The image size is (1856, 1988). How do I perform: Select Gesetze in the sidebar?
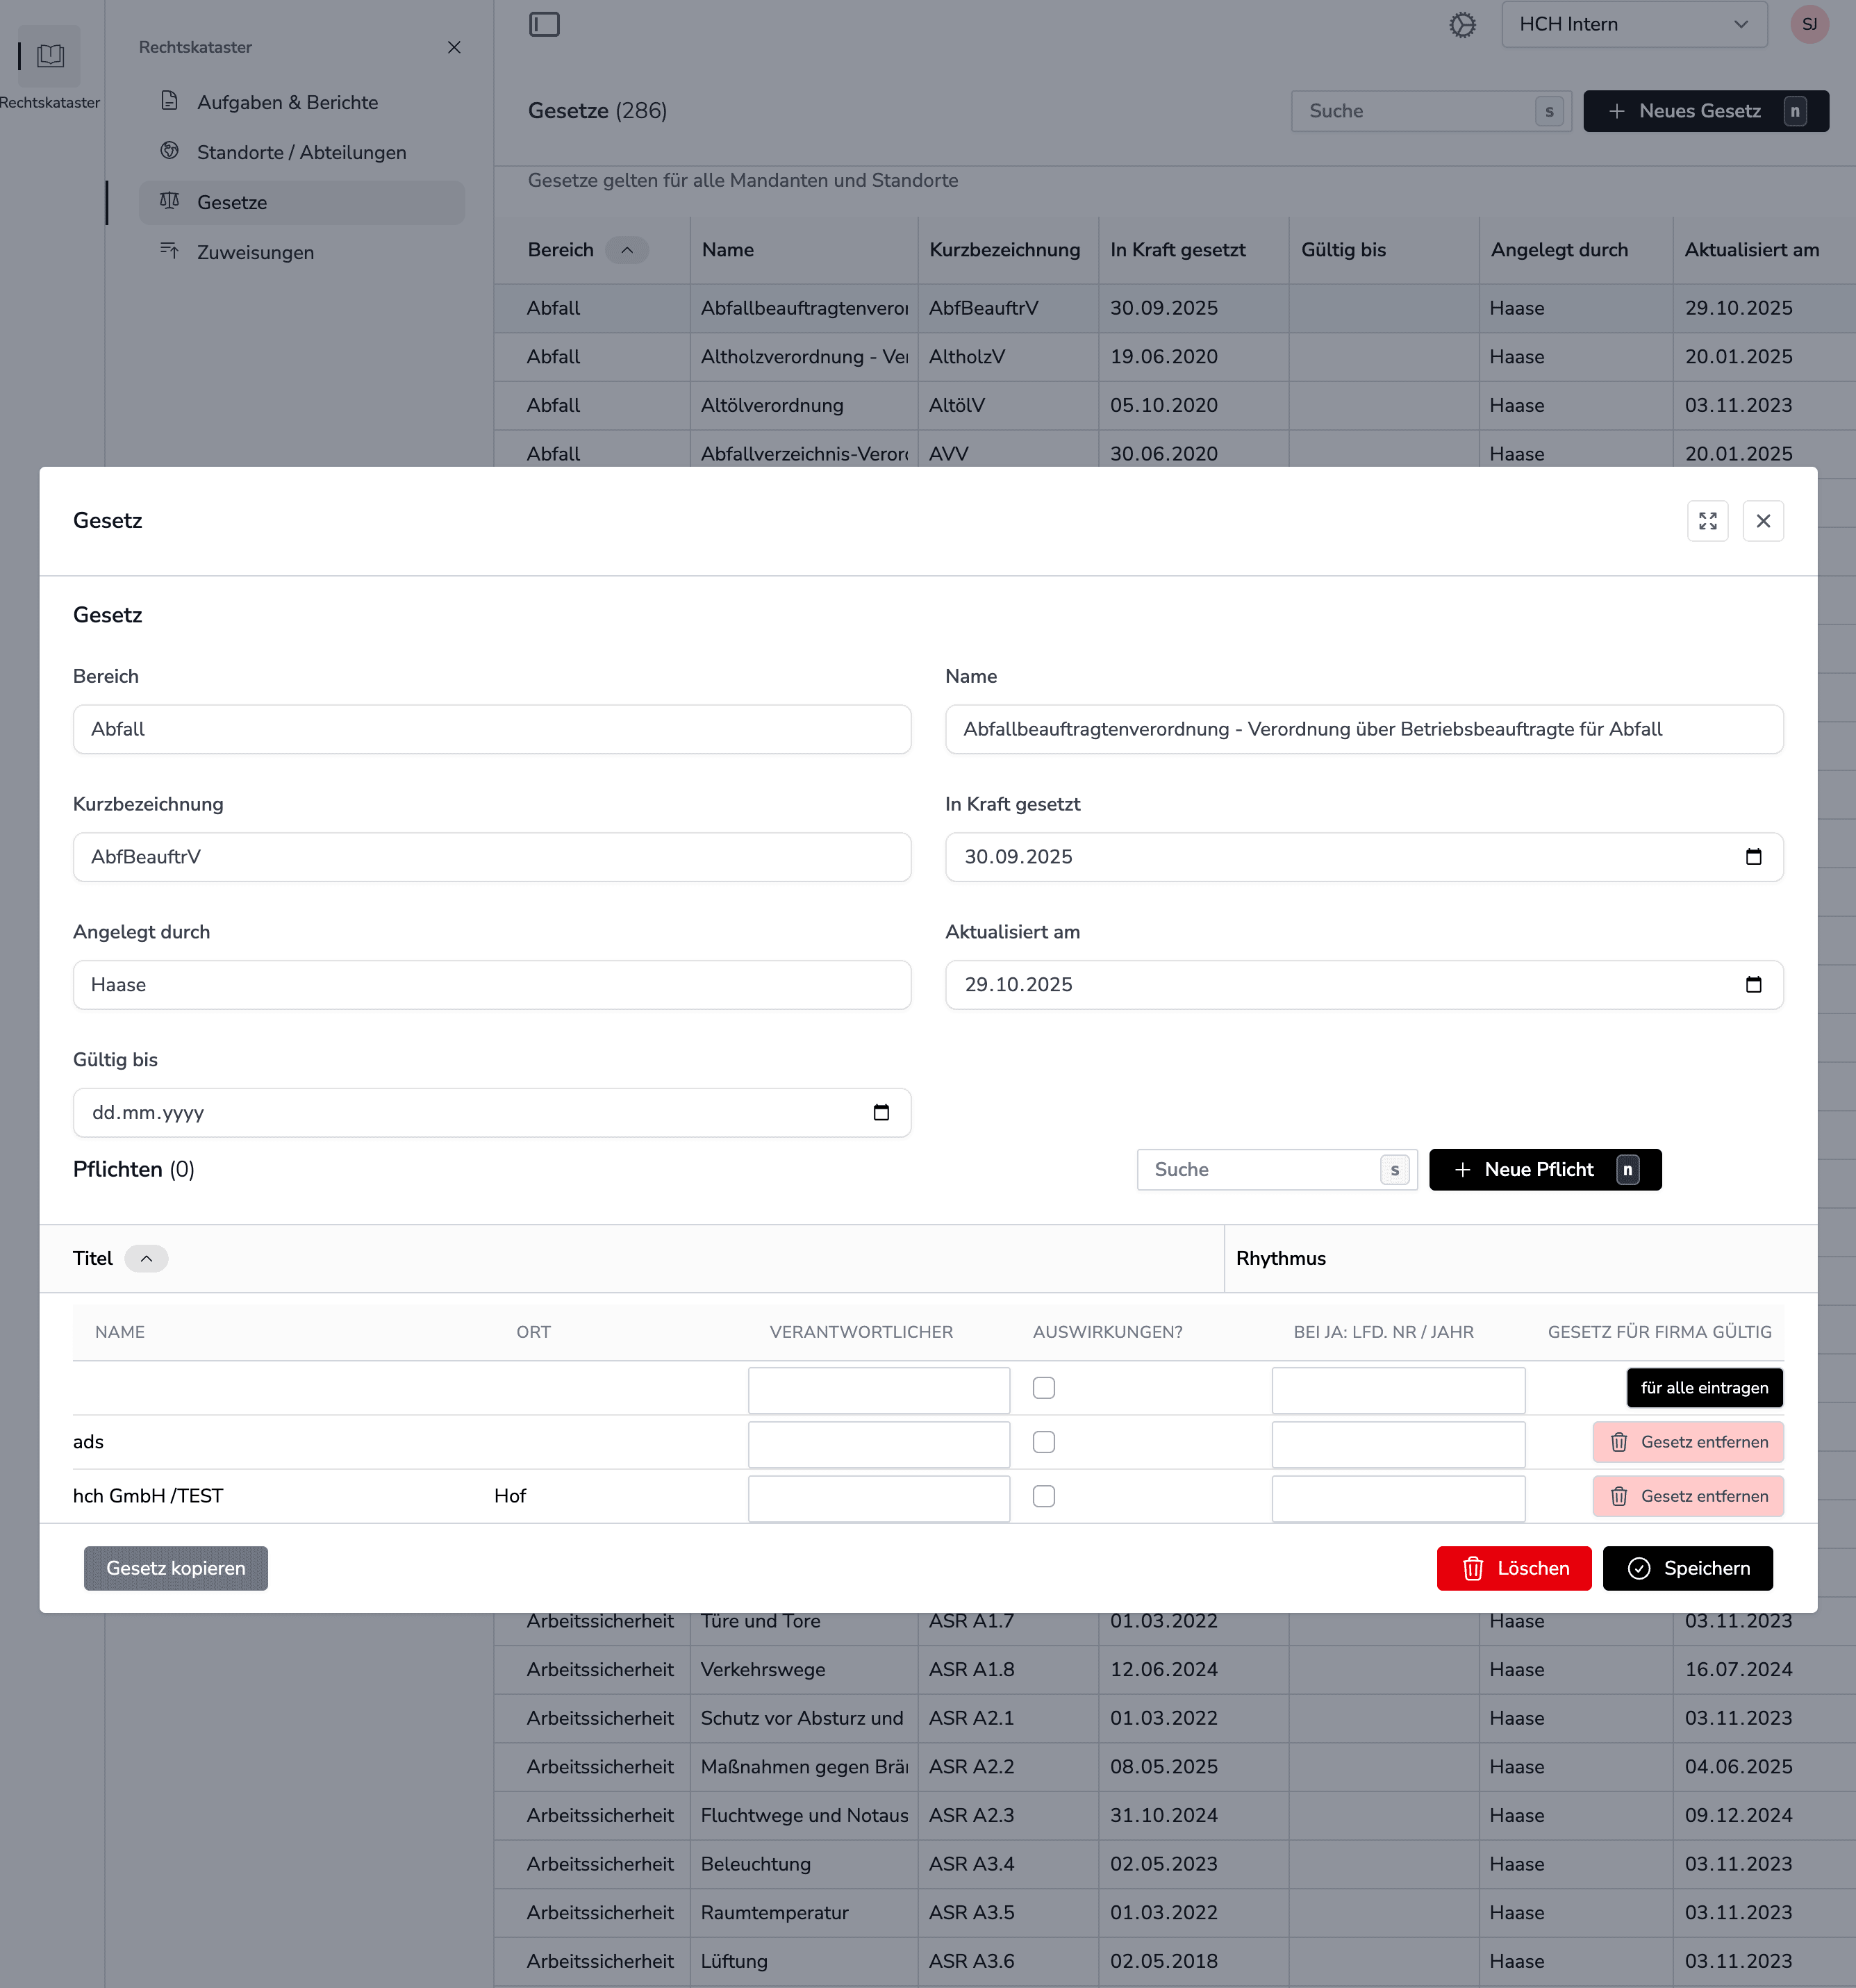tap(302, 202)
